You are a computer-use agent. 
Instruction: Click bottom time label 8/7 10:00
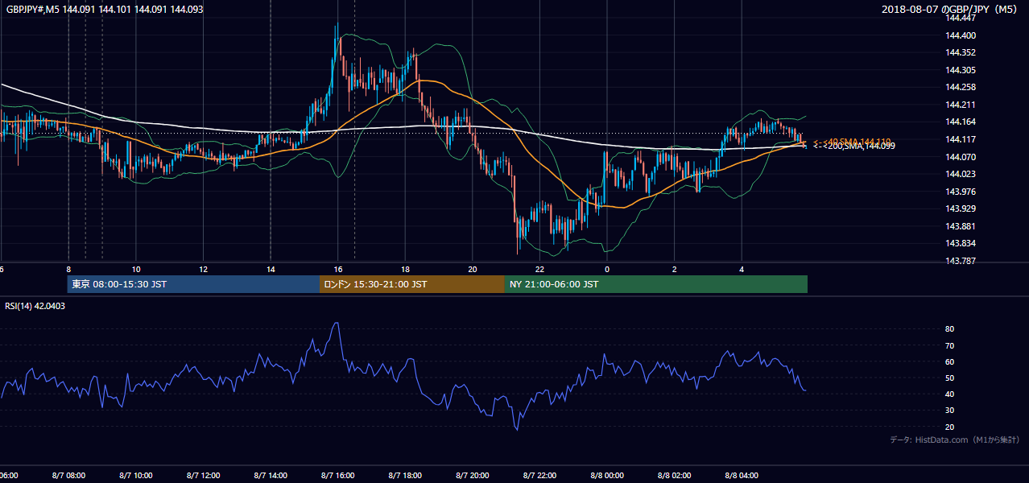pos(136,475)
